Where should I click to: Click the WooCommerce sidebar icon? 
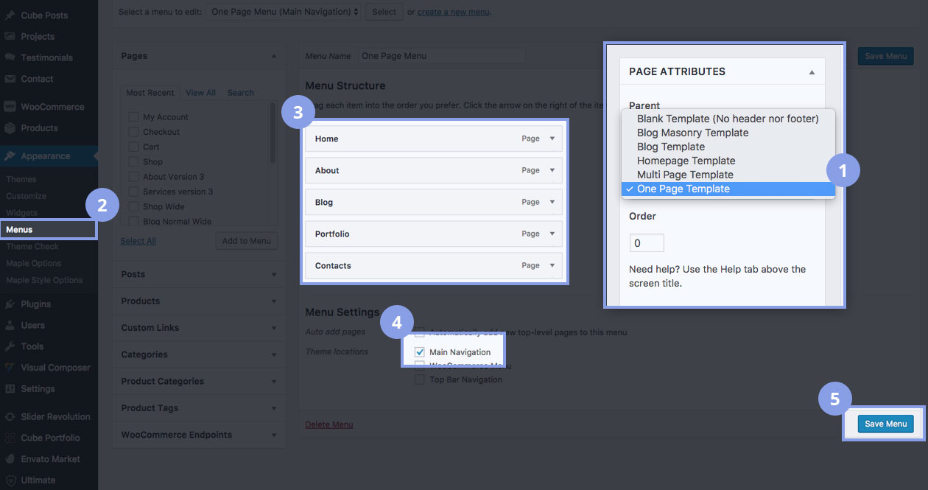10,107
